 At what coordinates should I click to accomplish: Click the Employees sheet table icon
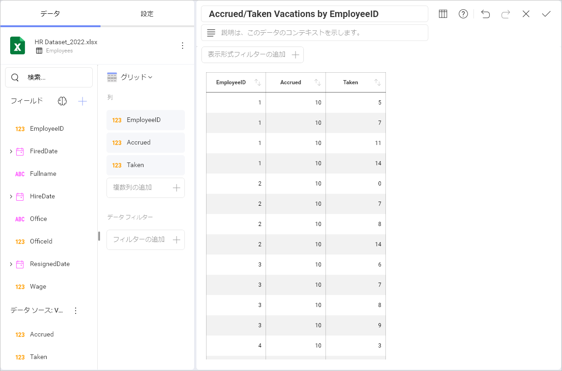(x=39, y=51)
